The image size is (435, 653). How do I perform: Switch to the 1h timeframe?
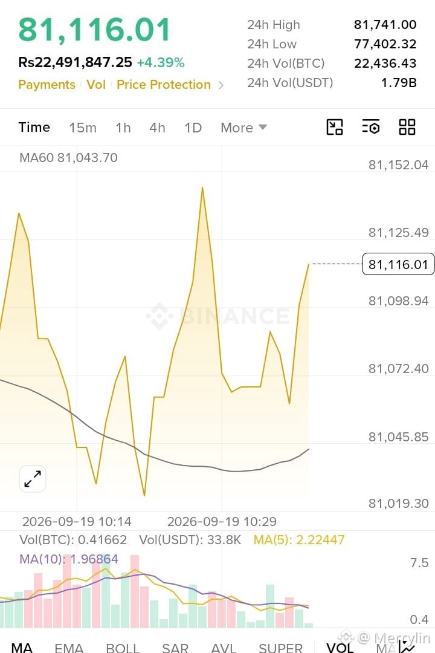[x=123, y=128]
